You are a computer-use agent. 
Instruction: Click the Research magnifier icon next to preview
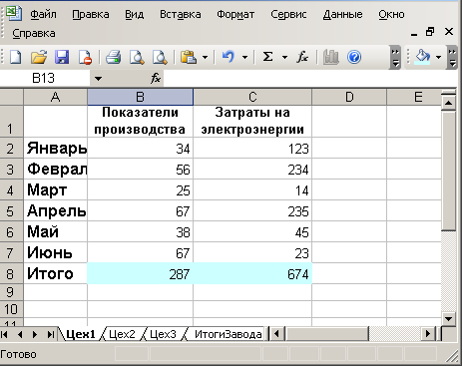pyautogui.click(x=160, y=57)
